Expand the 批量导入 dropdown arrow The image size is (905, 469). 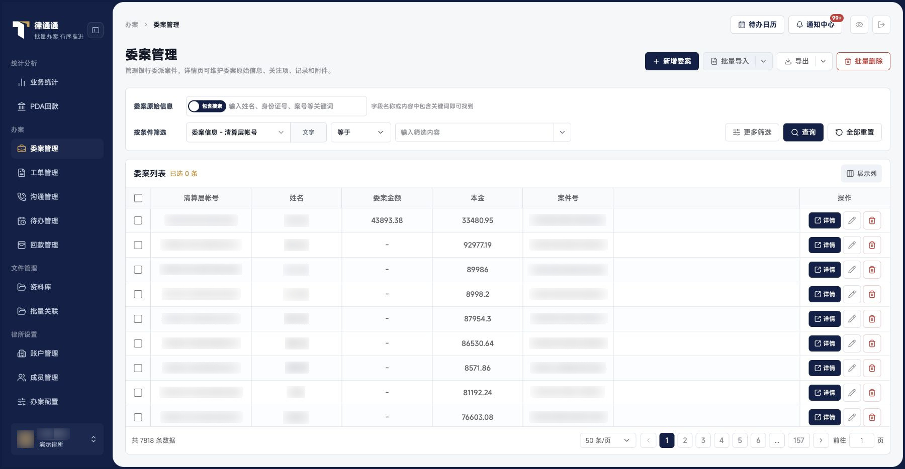pyautogui.click(x=763, y=61)
